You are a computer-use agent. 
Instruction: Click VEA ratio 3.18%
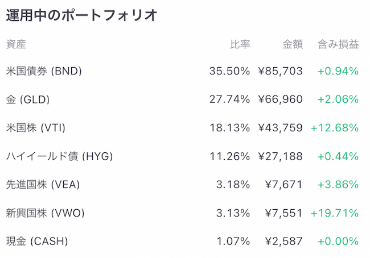click(x=233, y=185)
